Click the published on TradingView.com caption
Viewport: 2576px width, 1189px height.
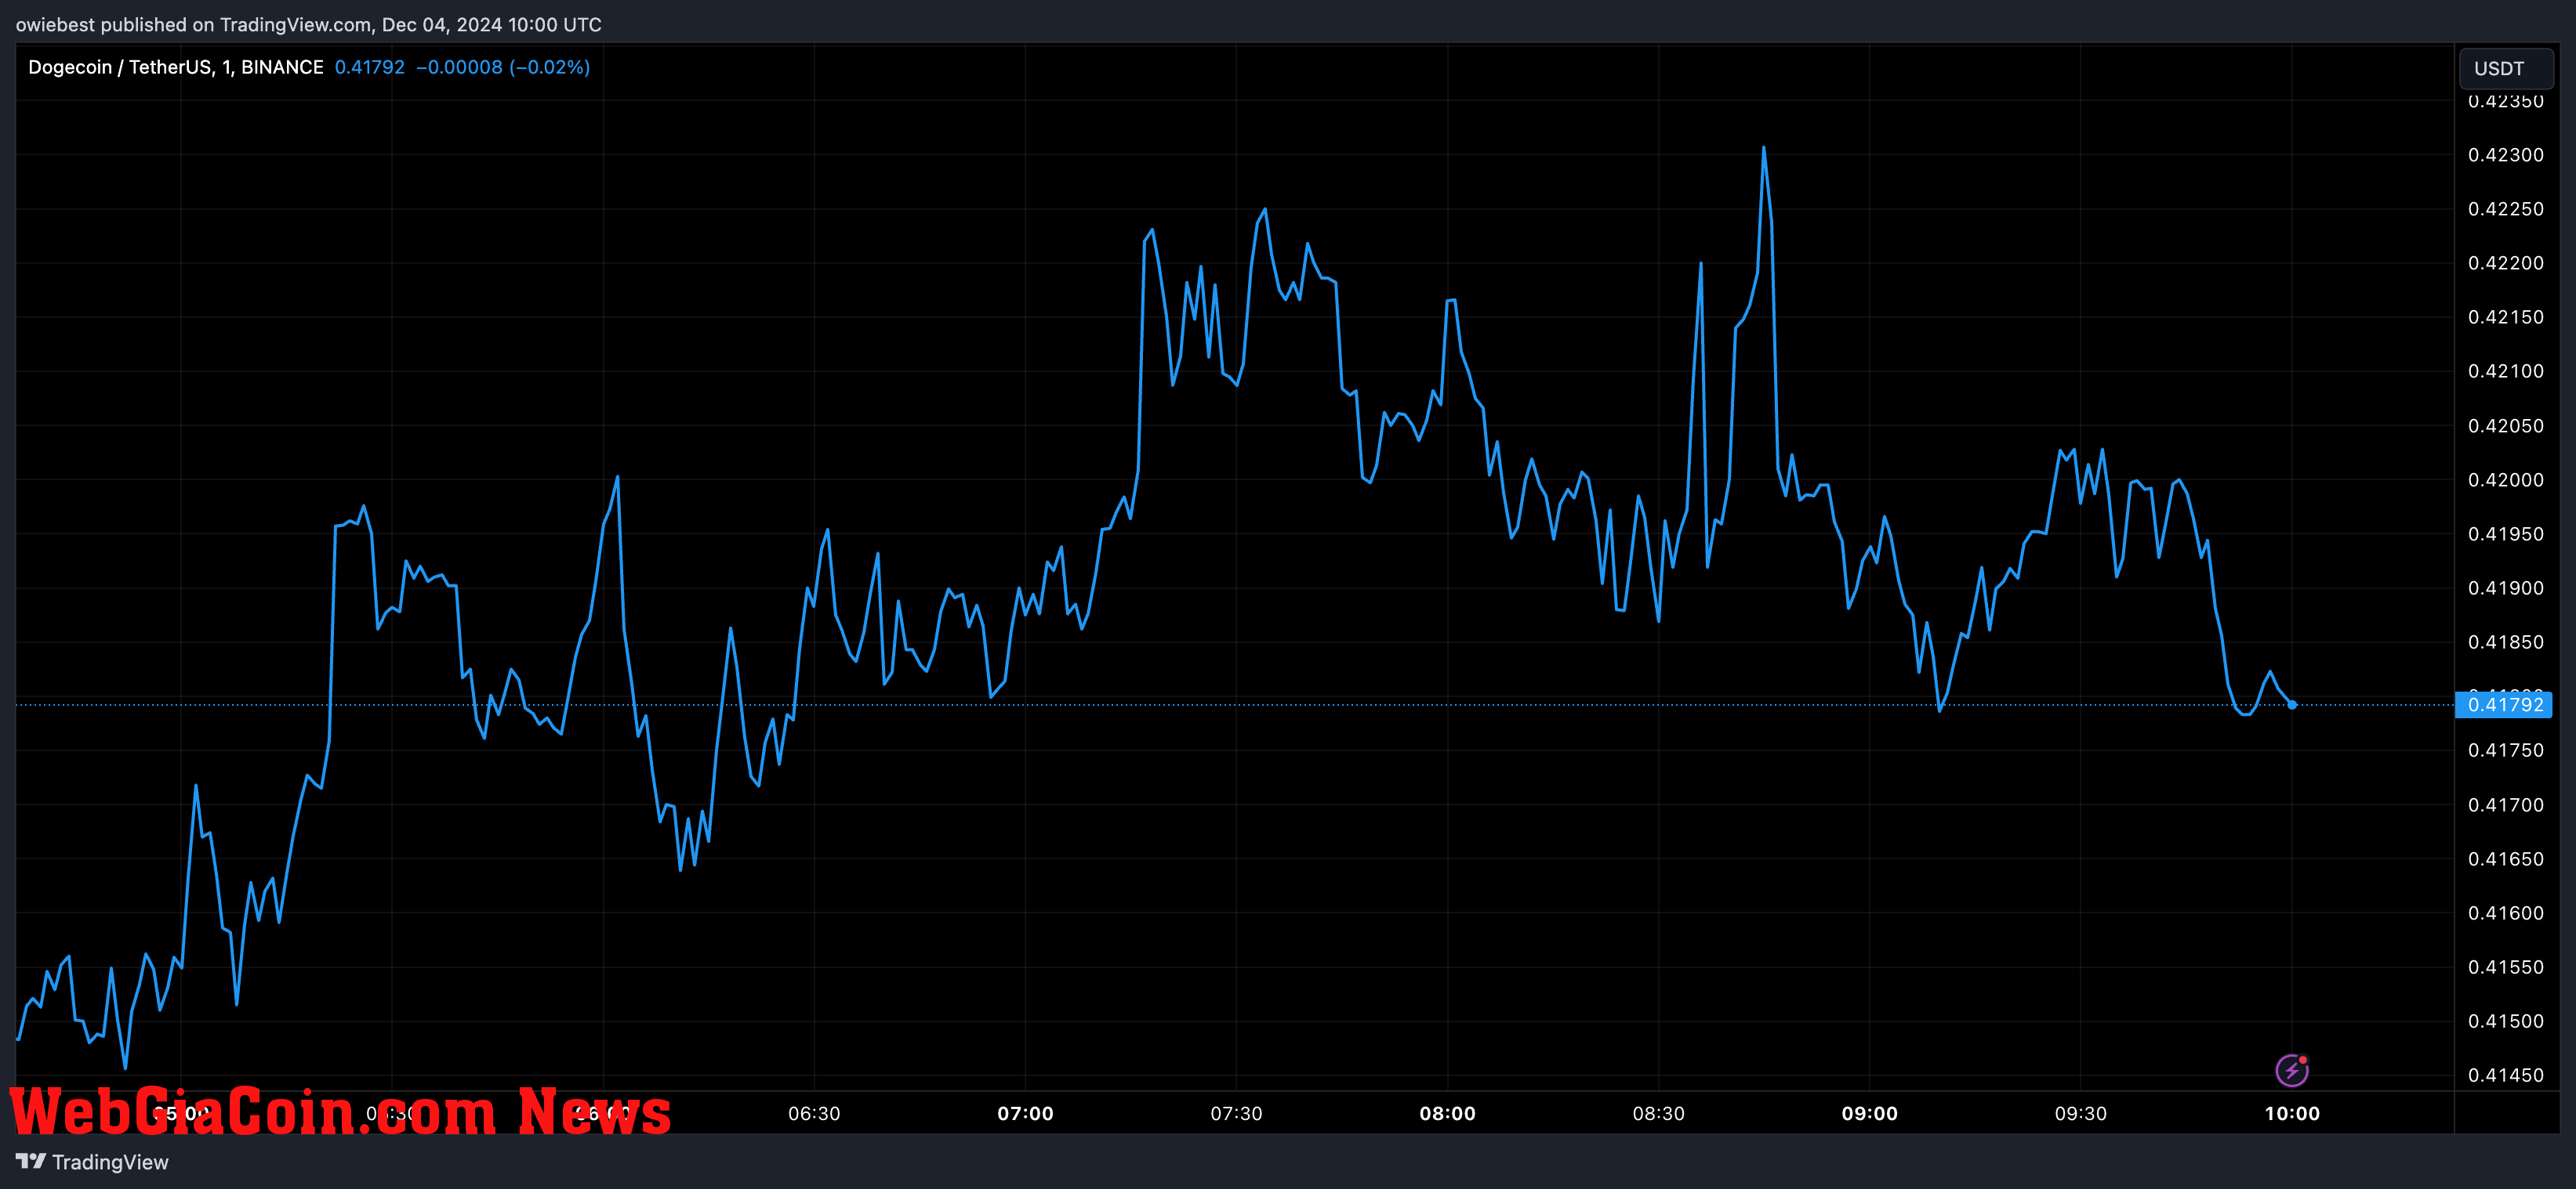(x=308, y=24)
